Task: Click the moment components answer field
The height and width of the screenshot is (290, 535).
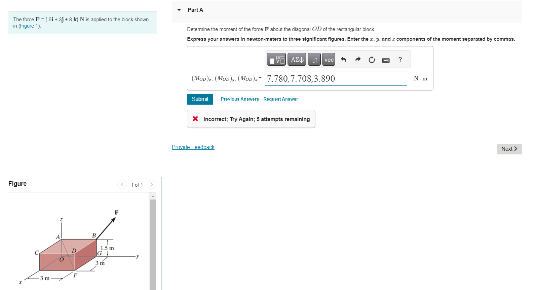Action: (336, 79)
